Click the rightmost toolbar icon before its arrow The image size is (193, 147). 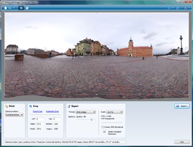(x=186, y=8)
